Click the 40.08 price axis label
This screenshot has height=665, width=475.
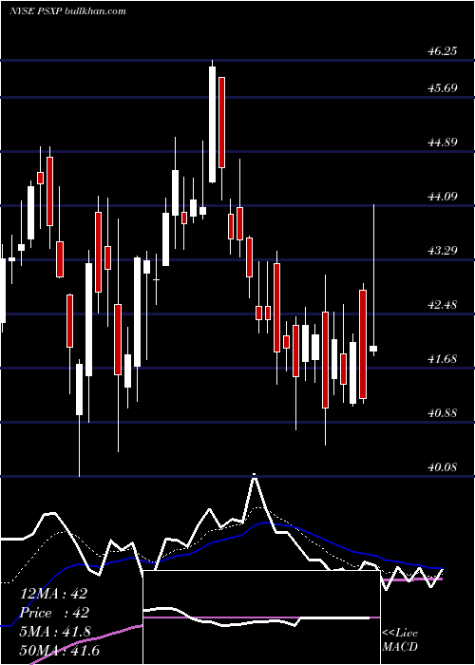(x=443, y=466)
